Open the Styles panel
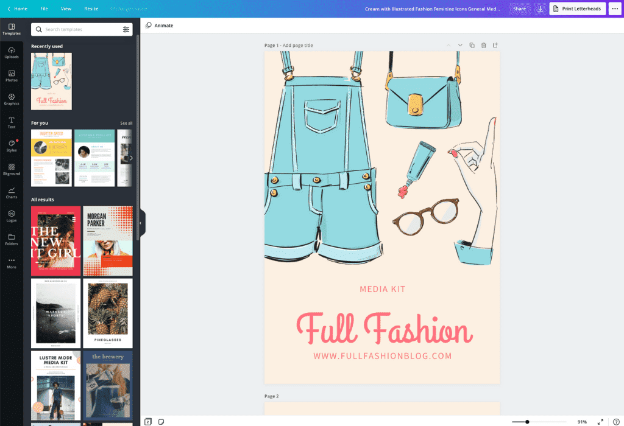The width and height of the screenshot is (624, 426). (12, 147)
